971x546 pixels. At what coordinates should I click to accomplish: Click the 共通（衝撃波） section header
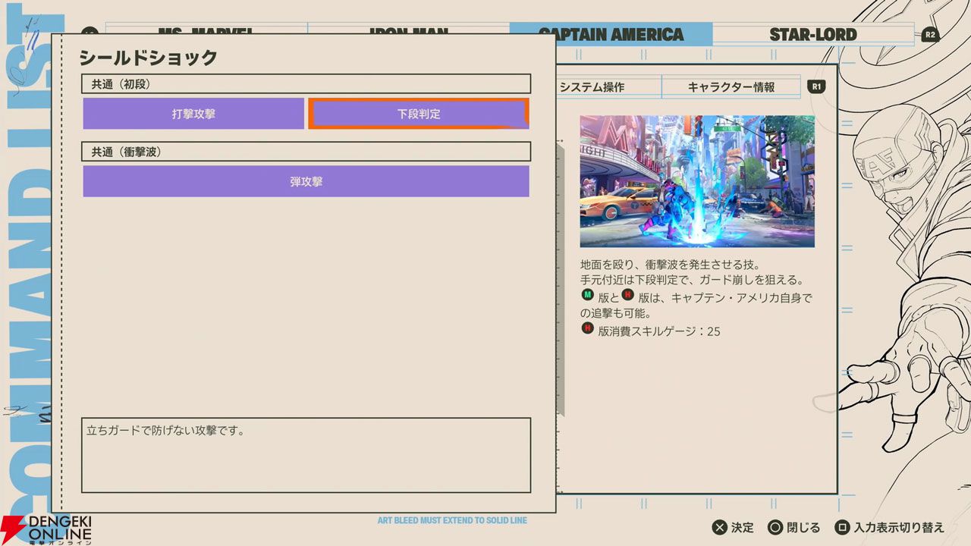pyautogui.click(x=306, y=152)
